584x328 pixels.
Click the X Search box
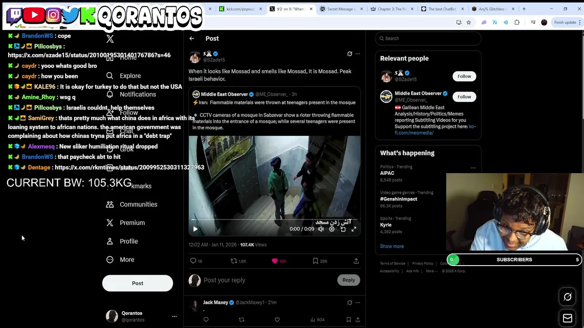[428, 38]
